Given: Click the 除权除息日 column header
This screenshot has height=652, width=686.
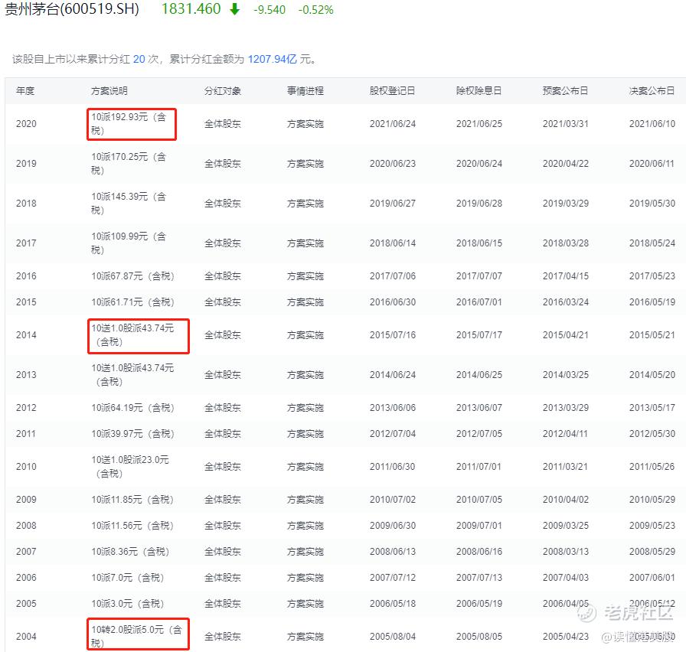Looking at the screenshot, I should pos(479,91).
